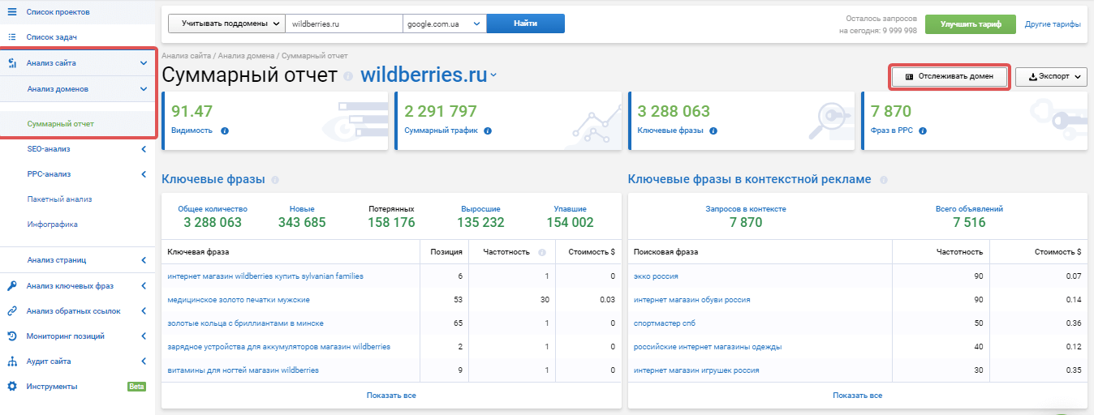Screen dimensions: 1094x415
Task: Expand Анализ страниц submenu arrow
Action: pos(144,260)
